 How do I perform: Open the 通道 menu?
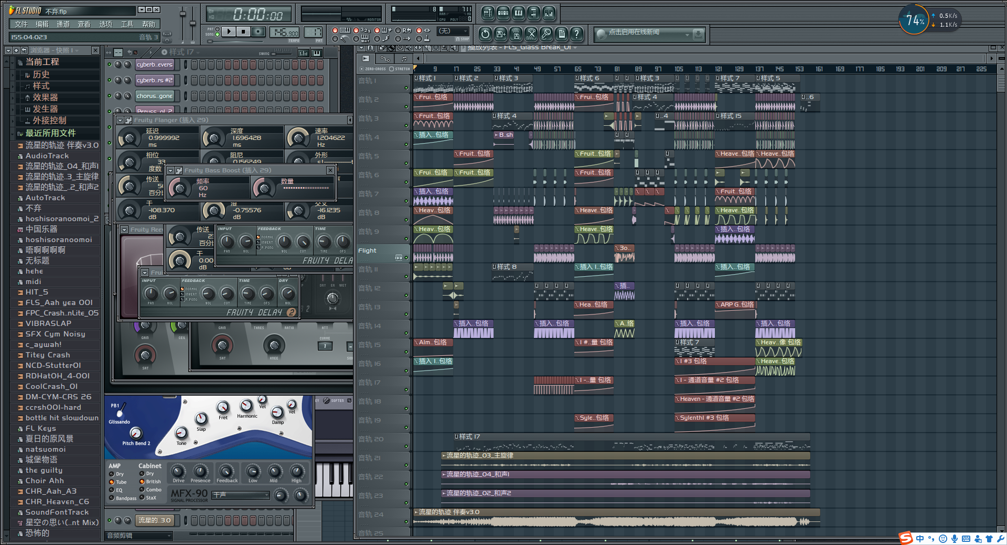pos(63,24)
